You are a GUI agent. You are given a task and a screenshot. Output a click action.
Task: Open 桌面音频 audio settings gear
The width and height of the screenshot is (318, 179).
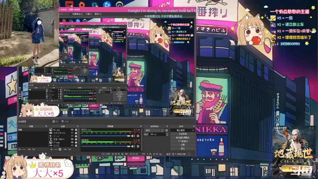(138, 146)
